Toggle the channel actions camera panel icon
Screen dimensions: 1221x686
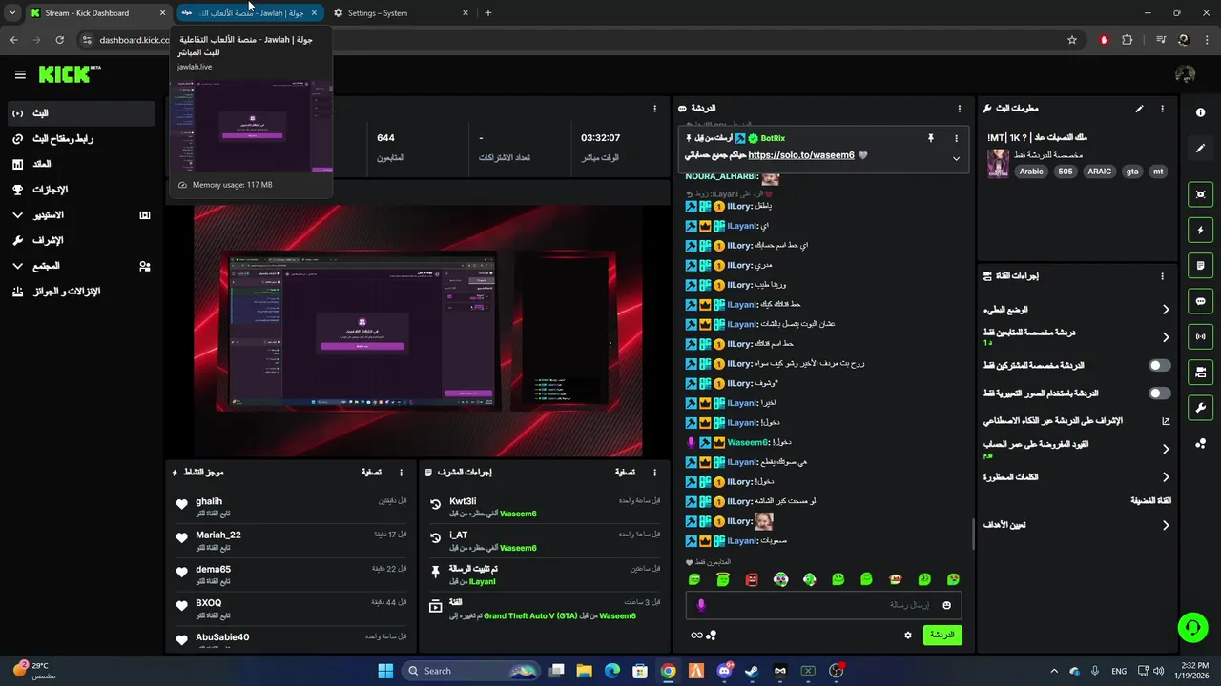click(1200, 372)
